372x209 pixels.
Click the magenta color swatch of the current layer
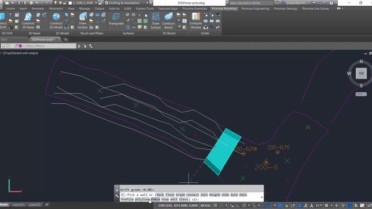tap(20, 46)
